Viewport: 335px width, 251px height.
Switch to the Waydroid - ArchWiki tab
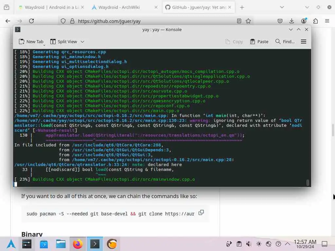(125, 7)
